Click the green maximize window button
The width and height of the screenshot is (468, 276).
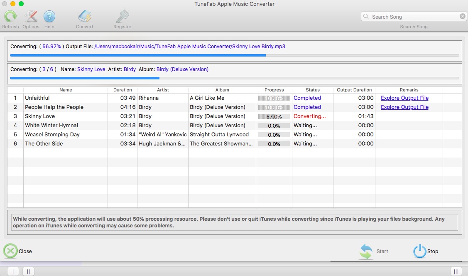tap(21, 4)
